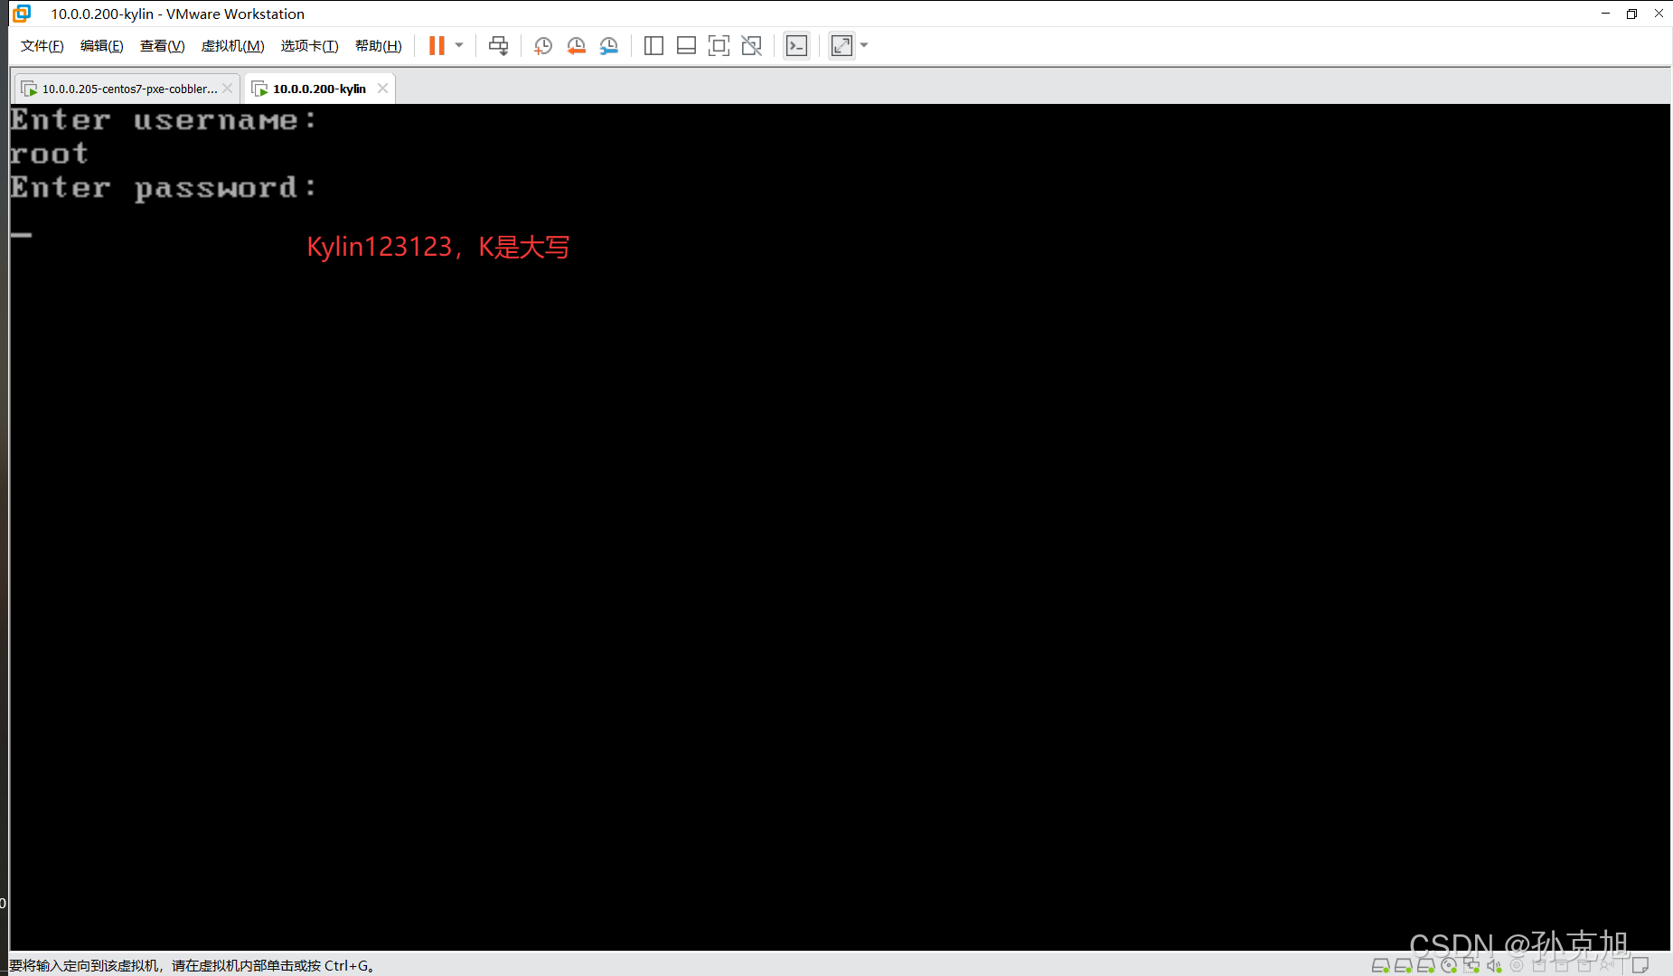Pause the virtual machine with orange pause button

click(x=437, y=46)
